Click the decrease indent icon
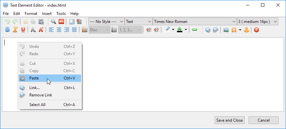Image resolution: width=286 pixels, height=129 pixels. click(149, 30)
